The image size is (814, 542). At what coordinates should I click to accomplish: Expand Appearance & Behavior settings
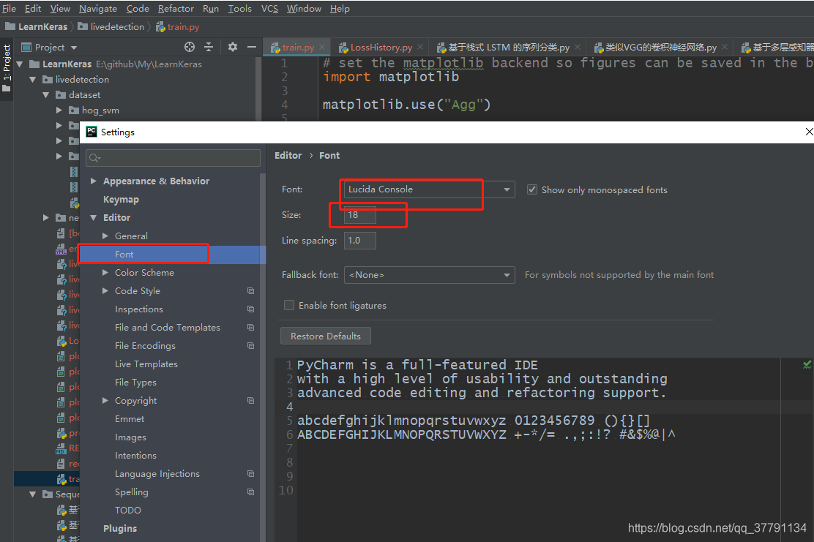[x=94, y=181]
